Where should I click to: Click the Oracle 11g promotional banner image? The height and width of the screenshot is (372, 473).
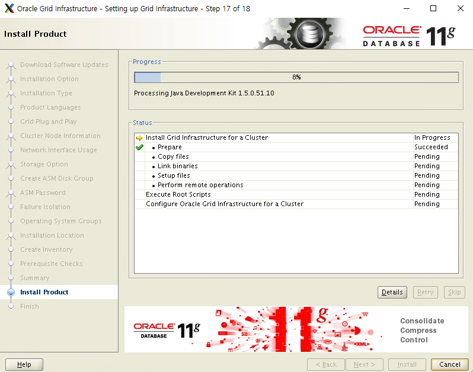pyautogui.click(x=296, y=329)
